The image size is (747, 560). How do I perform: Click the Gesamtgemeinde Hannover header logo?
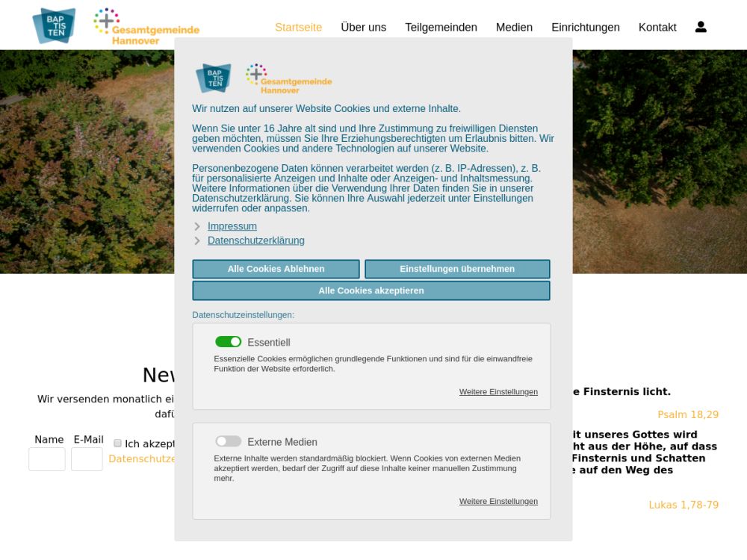[146, 27]
